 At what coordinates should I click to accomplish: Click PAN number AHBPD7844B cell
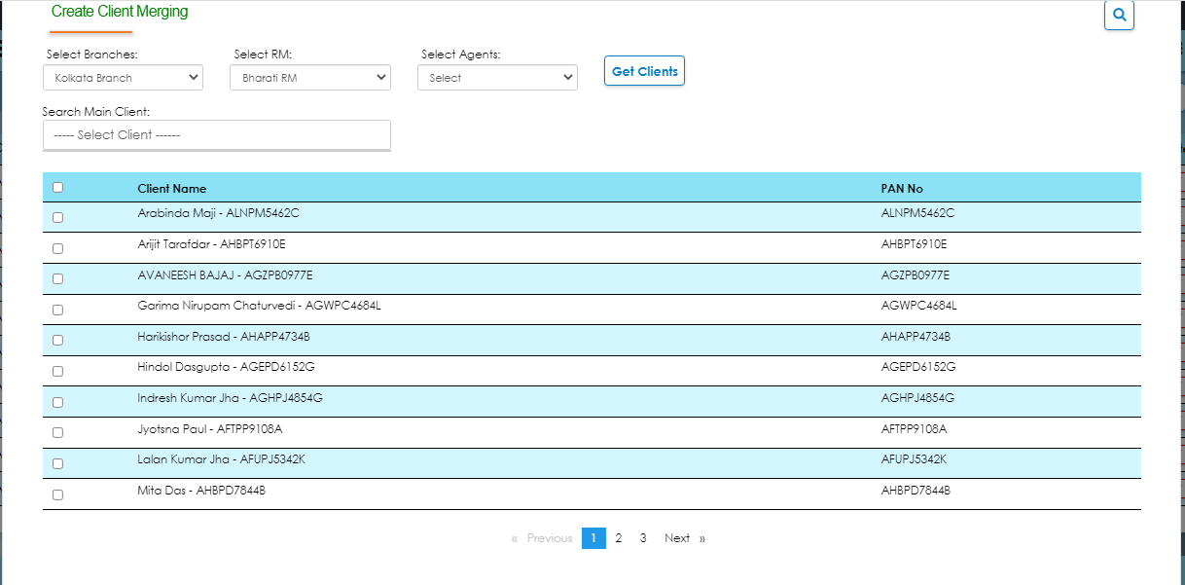[916, 491]
